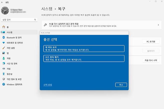Select 시스템 menu label
Viewport: 164px width, 109px height.
[x=9, y=32]
